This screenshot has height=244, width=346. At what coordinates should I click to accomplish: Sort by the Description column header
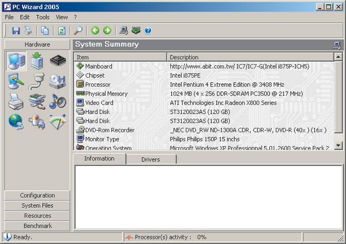pos(250,57)
